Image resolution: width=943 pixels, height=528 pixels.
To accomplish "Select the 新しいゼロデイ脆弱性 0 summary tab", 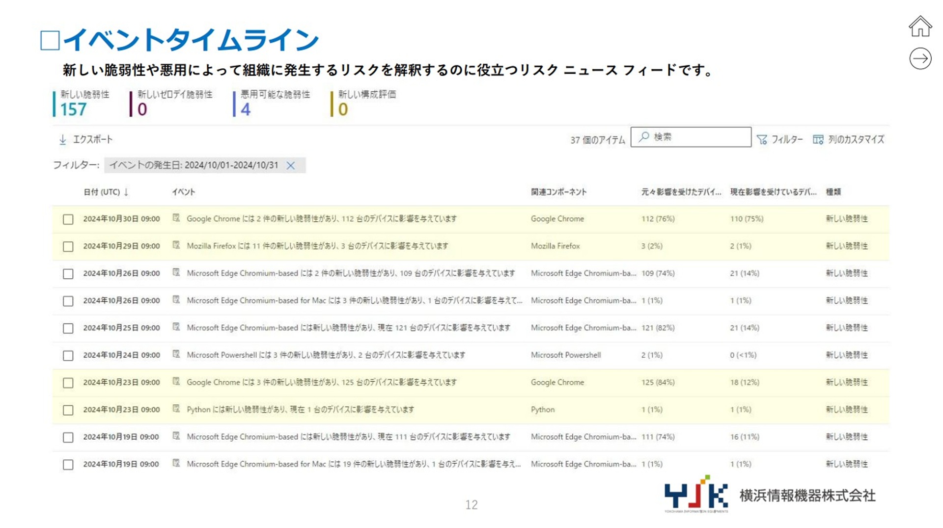I will point(171,104).
